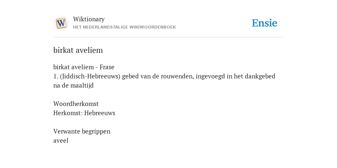
Task: Click the 'birkat aveliem - Frase' line
Action: coord(84,67)
